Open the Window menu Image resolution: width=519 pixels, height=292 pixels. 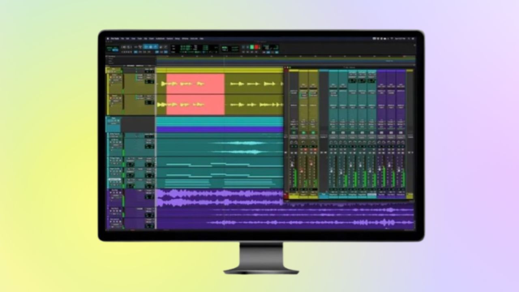[185, 39]
